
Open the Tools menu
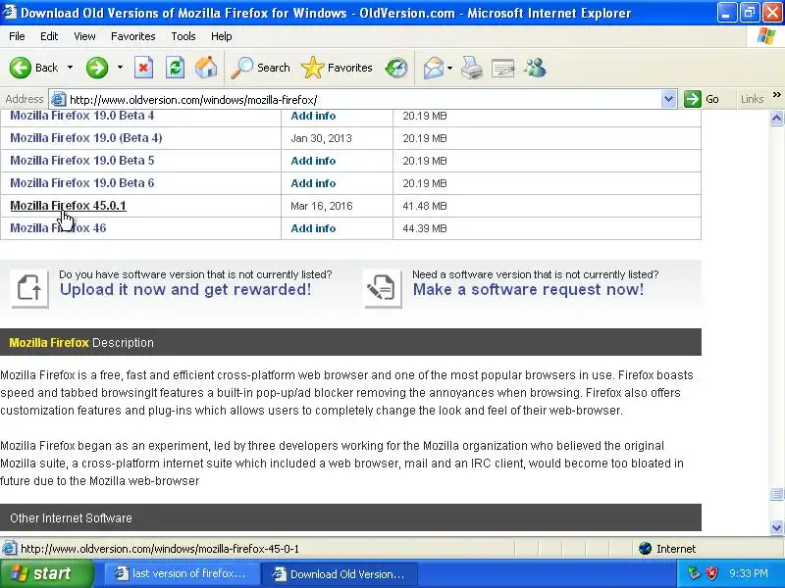[x=183, y=36]
